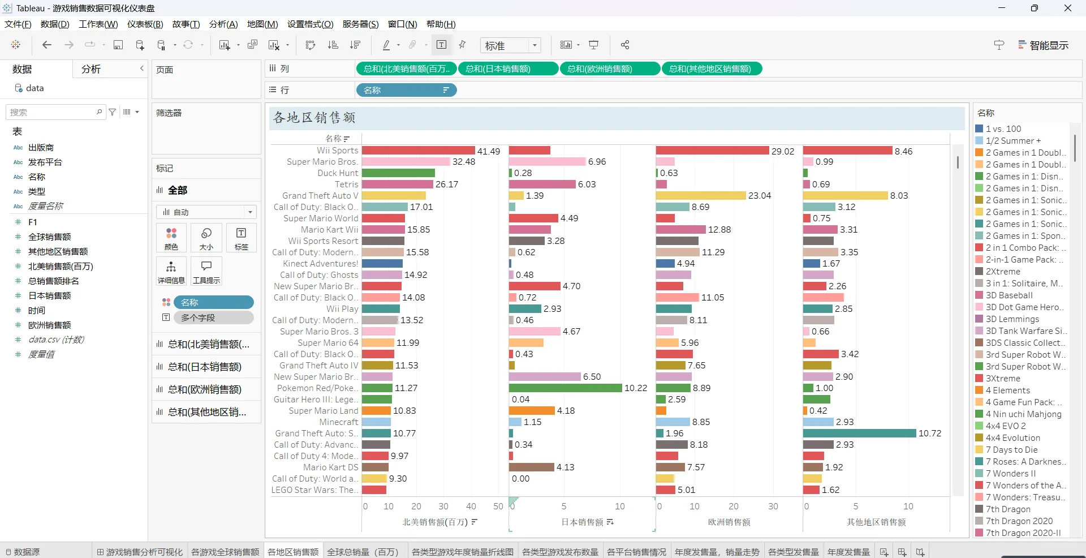Click the 大小 size marks button

(x=206, y=238)
